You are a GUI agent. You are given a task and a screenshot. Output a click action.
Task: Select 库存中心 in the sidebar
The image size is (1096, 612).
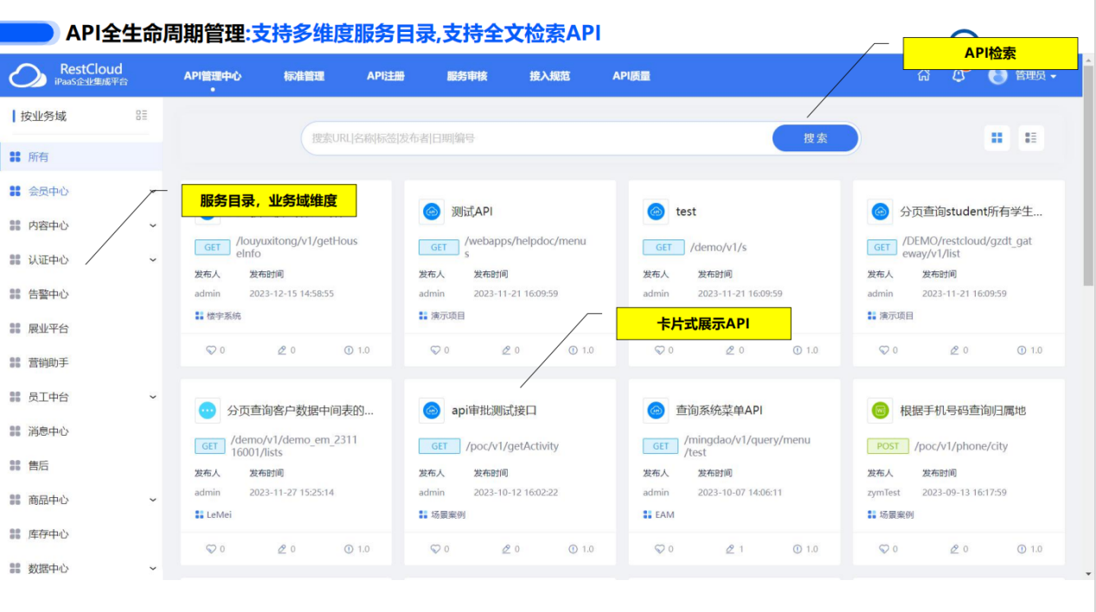80,534
